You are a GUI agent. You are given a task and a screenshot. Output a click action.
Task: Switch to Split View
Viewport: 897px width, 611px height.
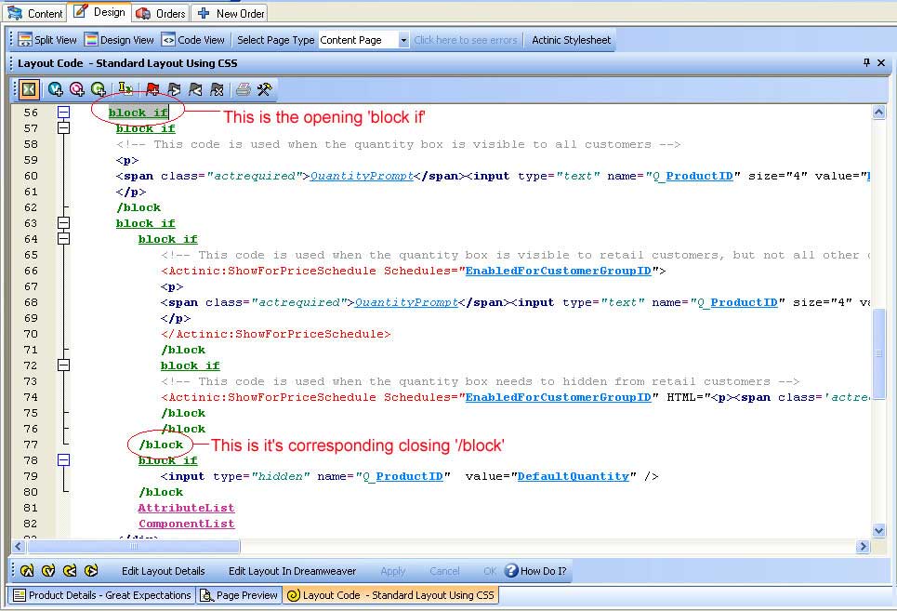[x=48, y=40]
